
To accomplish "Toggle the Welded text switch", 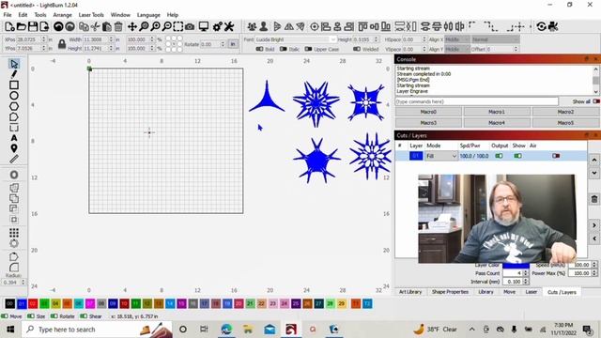I will tap(357, 49).
